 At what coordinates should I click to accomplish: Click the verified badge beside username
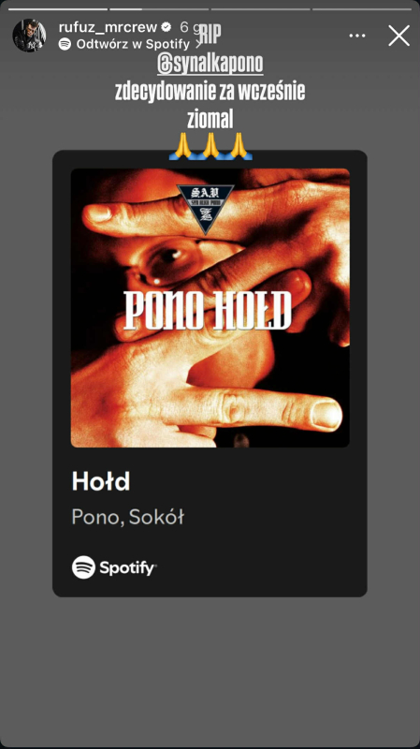click(167, 27)
